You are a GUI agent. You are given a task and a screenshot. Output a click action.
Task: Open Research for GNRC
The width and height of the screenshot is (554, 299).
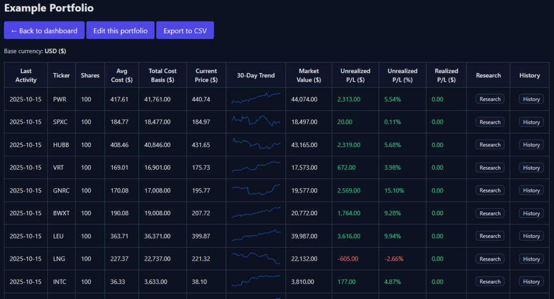(490, 190)
